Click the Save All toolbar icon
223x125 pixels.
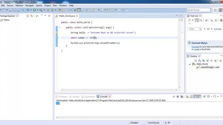tap(14, 10)
